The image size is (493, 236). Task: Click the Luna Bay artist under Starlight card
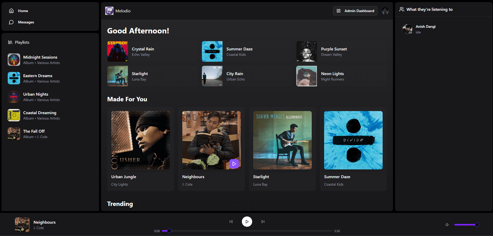(260, 184)
